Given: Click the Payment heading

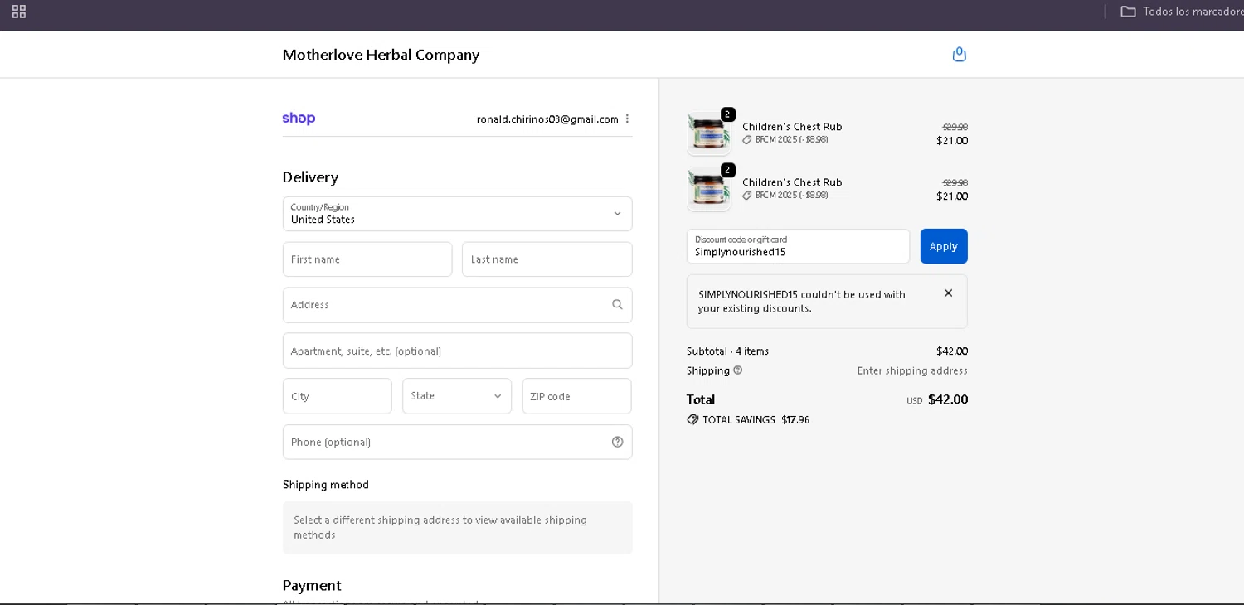Looking at the screenshot, I should (311, 585).
